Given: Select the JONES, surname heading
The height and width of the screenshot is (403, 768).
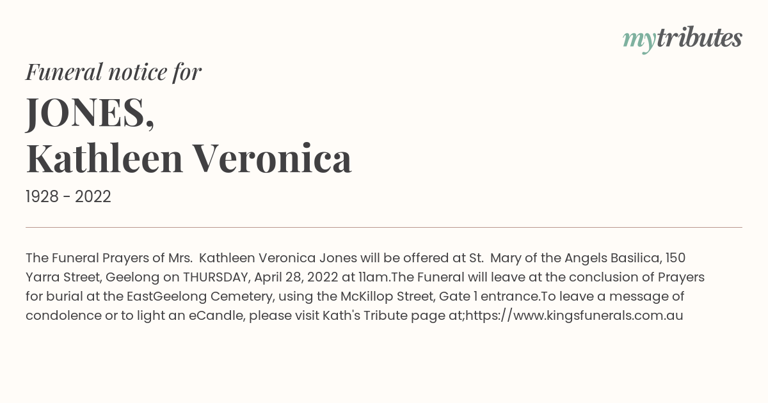Looking at the screenshot, I should tap(90, 112).
